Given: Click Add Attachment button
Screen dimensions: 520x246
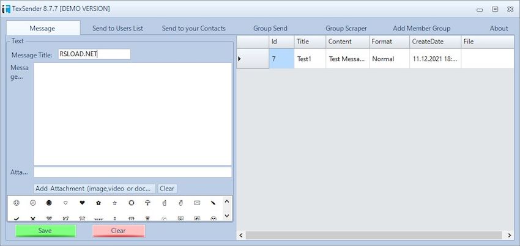Looking at the screenshot, I should click(x=95, y=189).
